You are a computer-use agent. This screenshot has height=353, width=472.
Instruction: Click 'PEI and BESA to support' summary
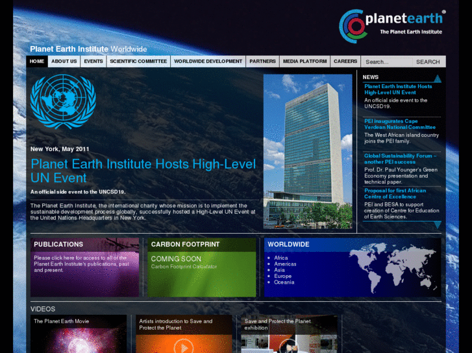click(x=402, y=211)
